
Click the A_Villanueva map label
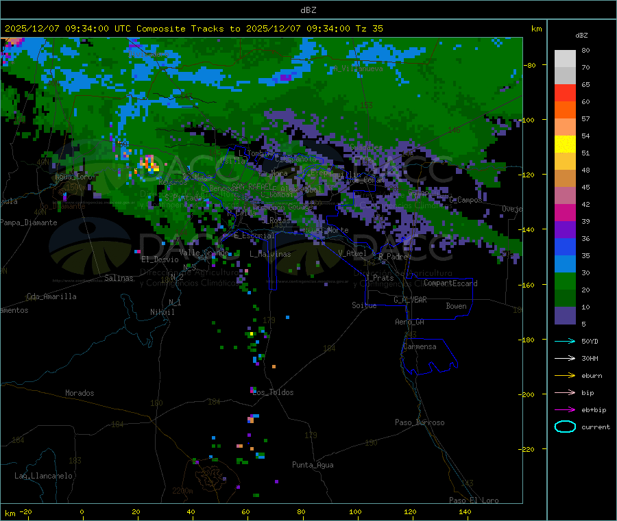(x=358, y=68)
